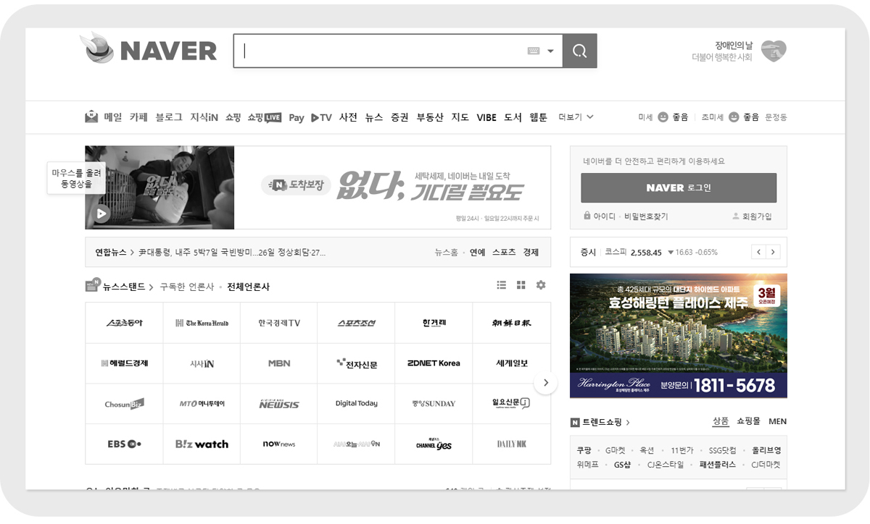870x524 pixels.
Task: Open MBN press logo
Action: (279, 363)
